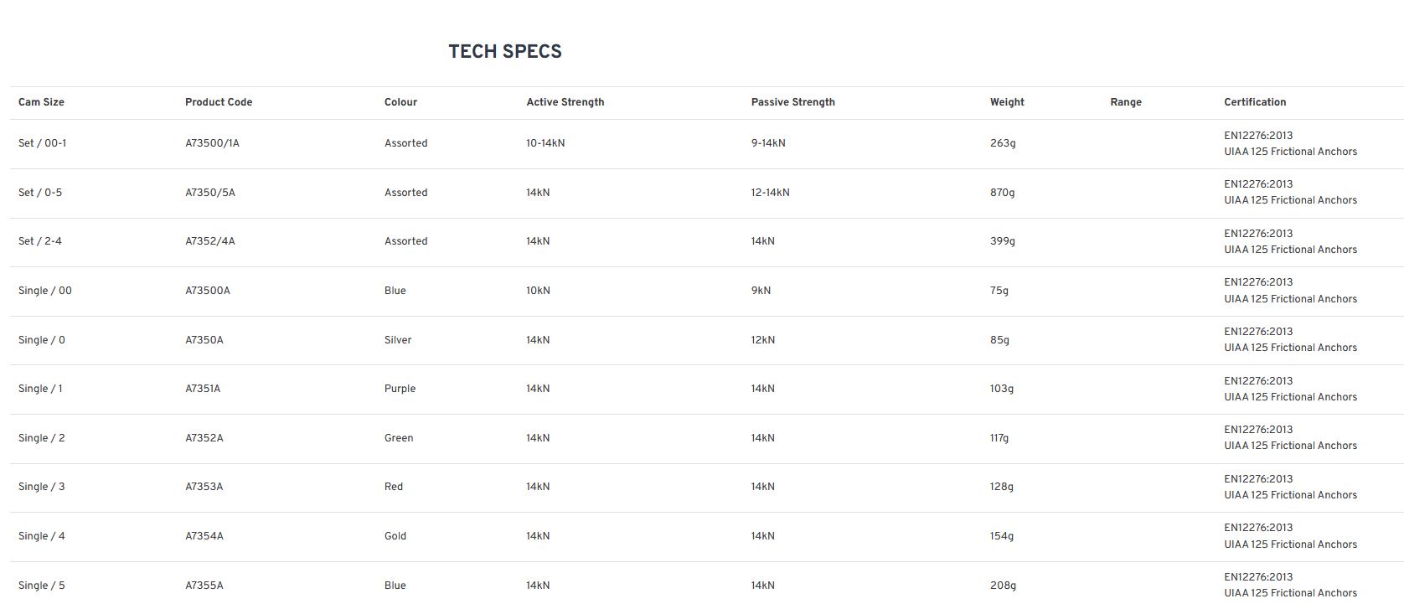Click the 208g weight value

pyautogui.click(x=1003, y=586)
